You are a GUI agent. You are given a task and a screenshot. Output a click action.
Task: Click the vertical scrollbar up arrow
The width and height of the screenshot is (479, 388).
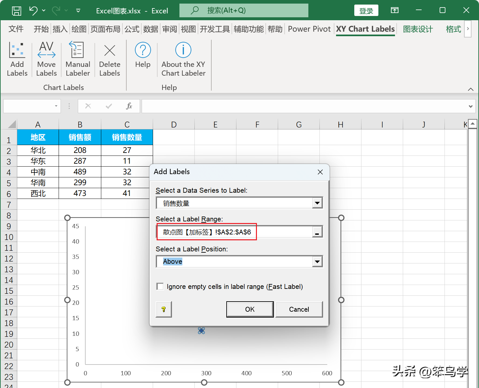coord(472,124)
